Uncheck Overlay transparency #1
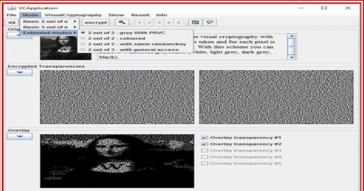Screen dimensions: 364x191 pyautogui.click(x=204, y=138)
